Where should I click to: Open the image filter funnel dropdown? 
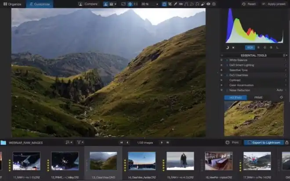point(80,142)
